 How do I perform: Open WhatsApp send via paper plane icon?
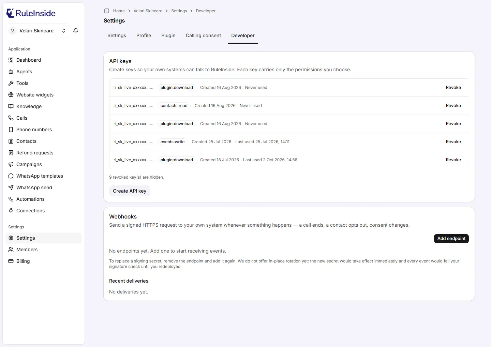pyautogui.click(x=11, y=187)
